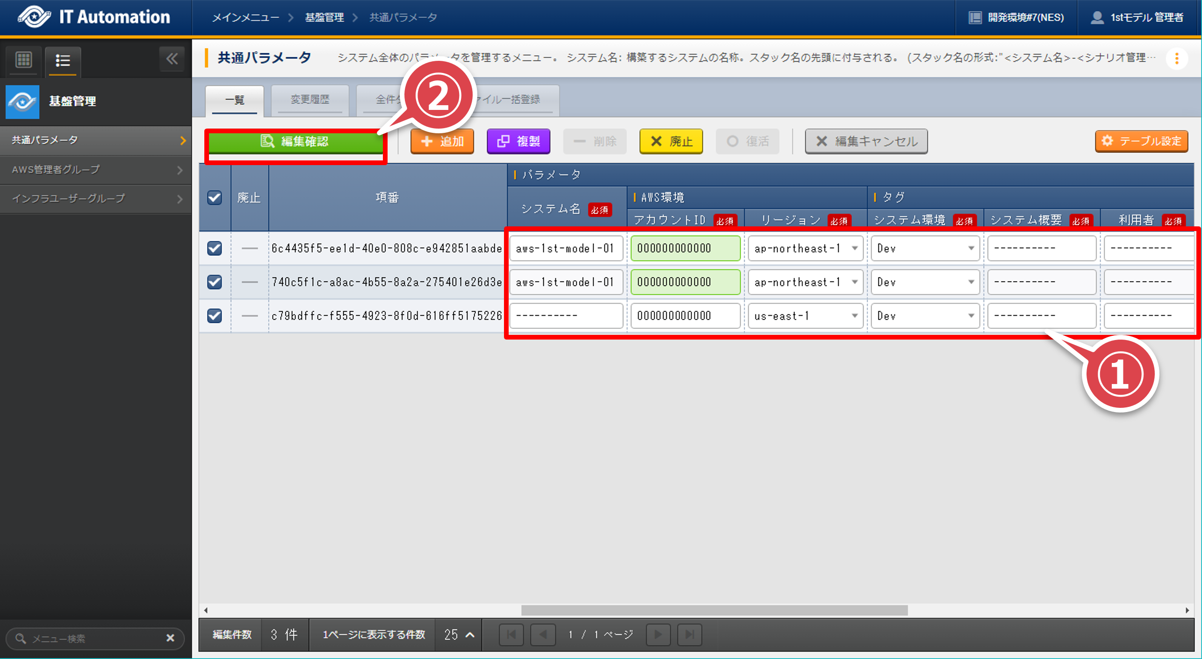Screen dimensions: 1202x659
Task: Switch to 変更履歴 tab
Action: click(310, 100)
